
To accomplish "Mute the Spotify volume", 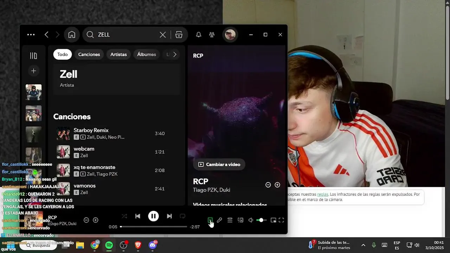I will coord(251,220).
